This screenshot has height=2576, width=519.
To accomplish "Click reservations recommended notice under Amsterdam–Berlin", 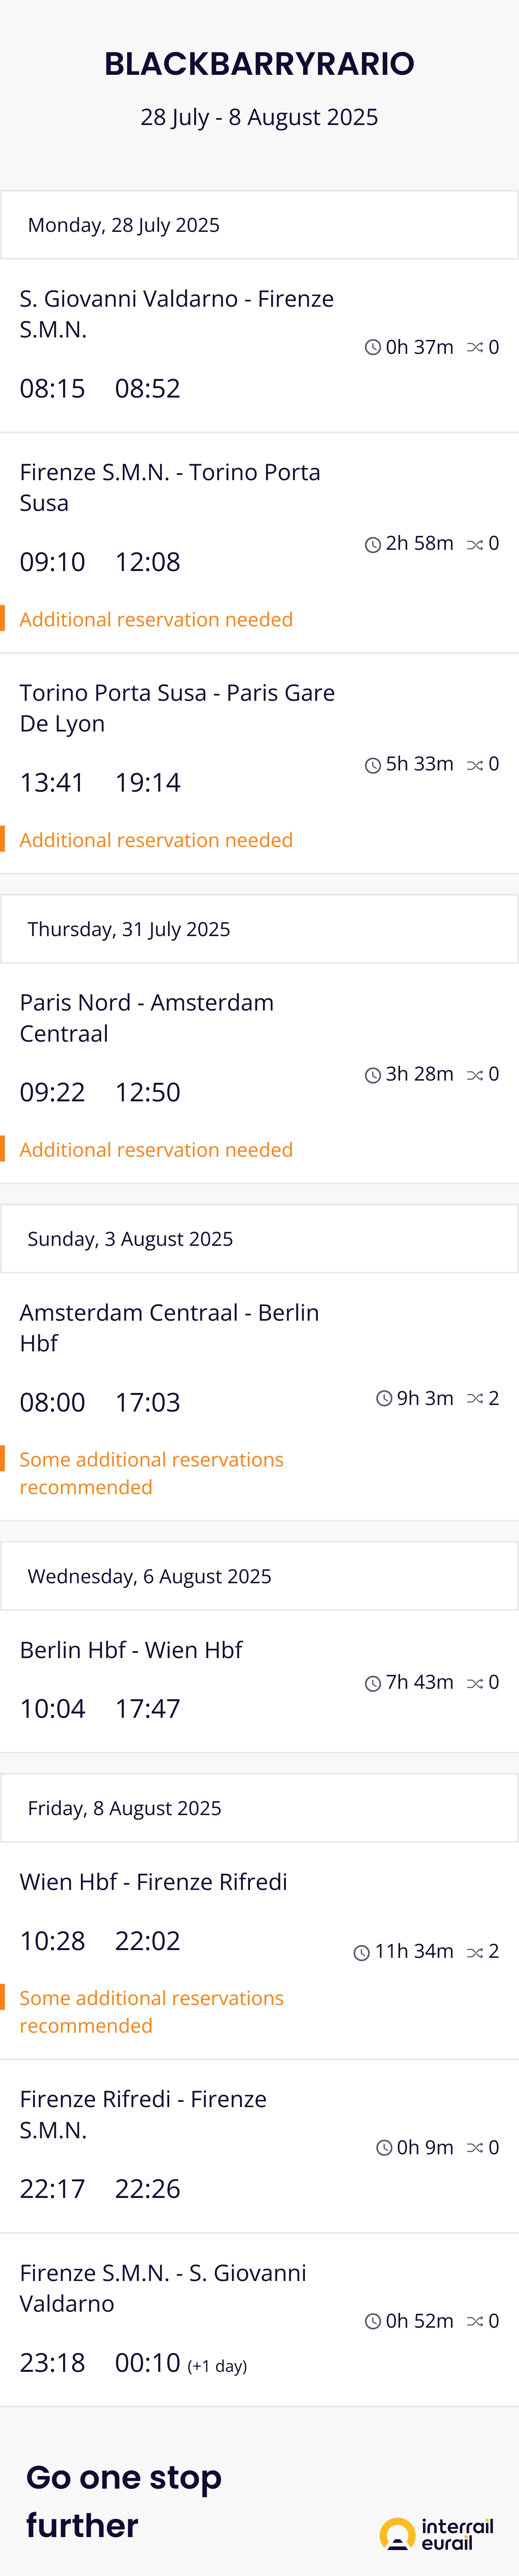I will pos(151,1473).
